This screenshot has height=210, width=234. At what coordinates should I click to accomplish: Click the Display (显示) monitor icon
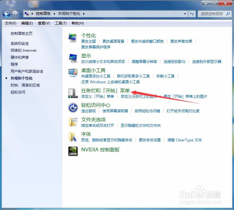pyautogui.click(x=73, y=58)
